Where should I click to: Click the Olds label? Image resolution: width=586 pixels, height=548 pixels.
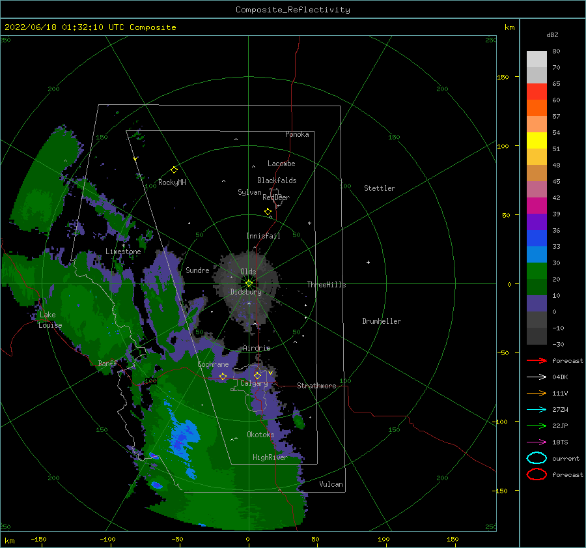coord(248,272)
